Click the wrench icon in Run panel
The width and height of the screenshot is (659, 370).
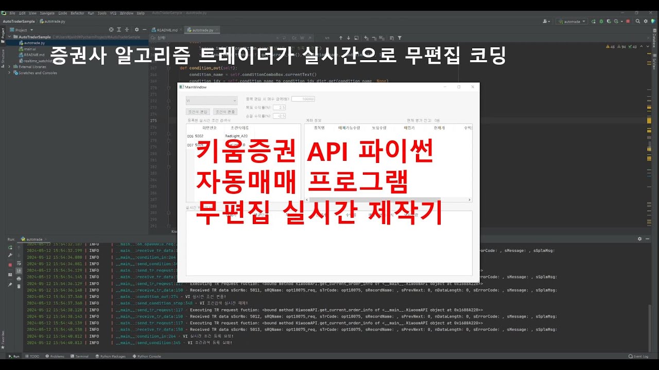point(10,255)
